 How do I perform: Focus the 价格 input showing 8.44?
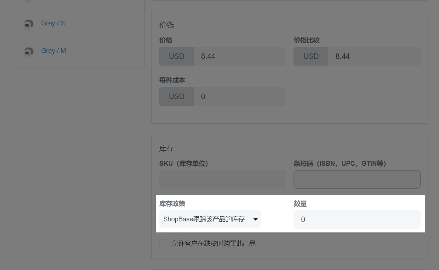239,56
